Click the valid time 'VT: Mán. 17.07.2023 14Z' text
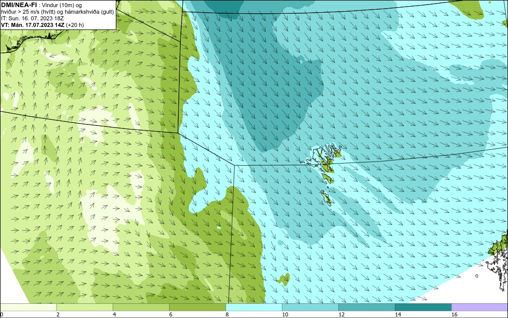 coord(33,25)
